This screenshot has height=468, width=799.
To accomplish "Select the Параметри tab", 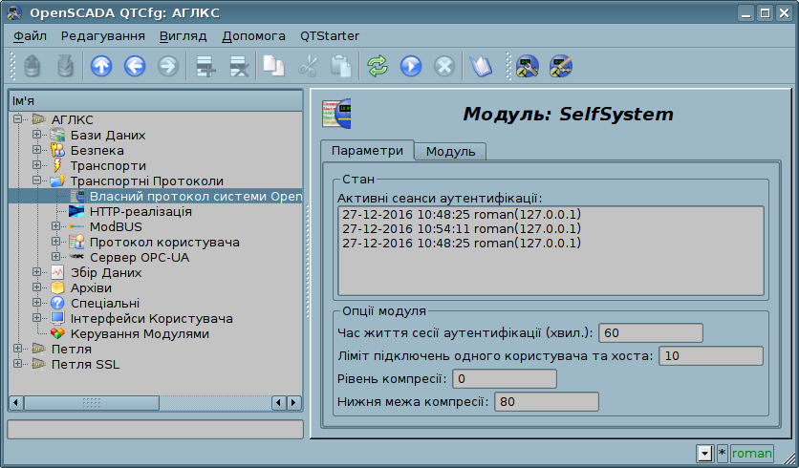I will pyautogui.click(x=367, y=151).
